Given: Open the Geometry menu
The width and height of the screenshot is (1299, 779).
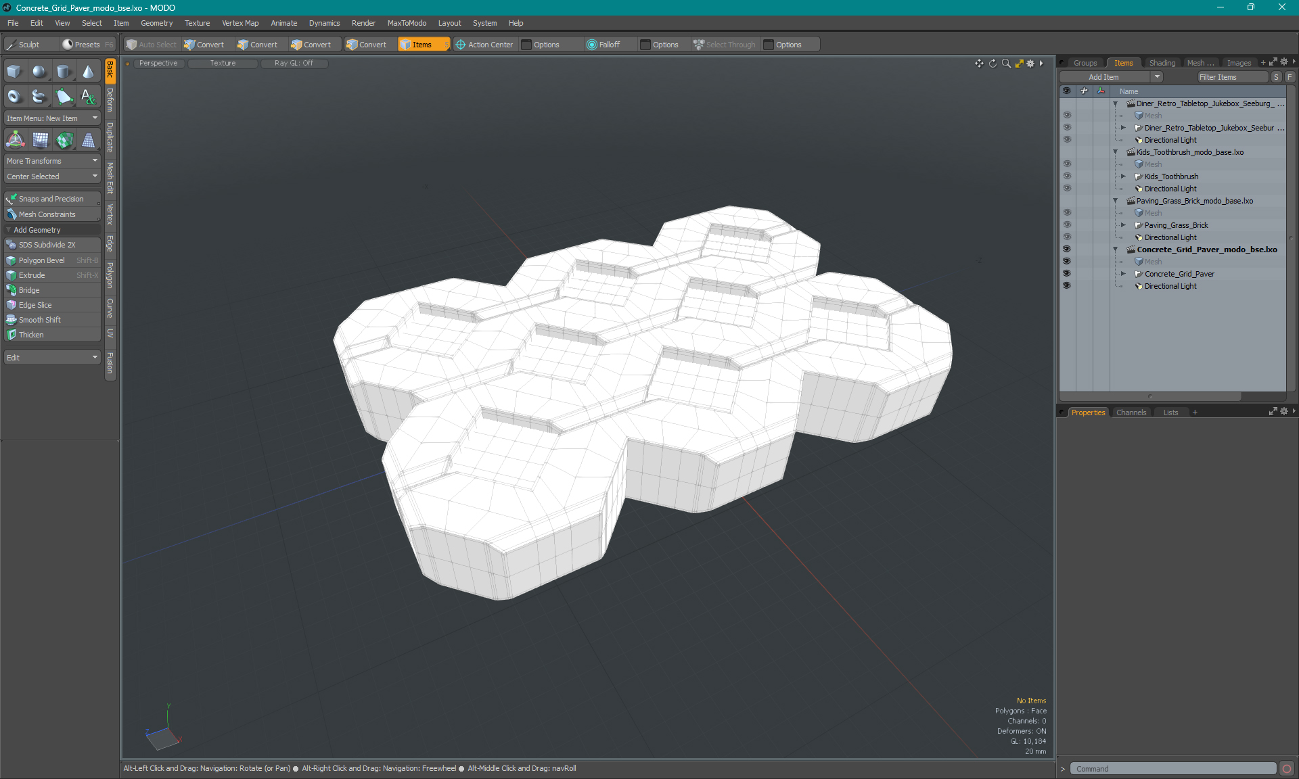Looking at the screenshot, I should tap(156, 23).
